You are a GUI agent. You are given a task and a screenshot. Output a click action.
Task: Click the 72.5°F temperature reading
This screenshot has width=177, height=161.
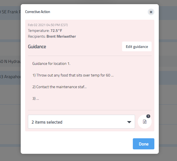click(56, 30)
